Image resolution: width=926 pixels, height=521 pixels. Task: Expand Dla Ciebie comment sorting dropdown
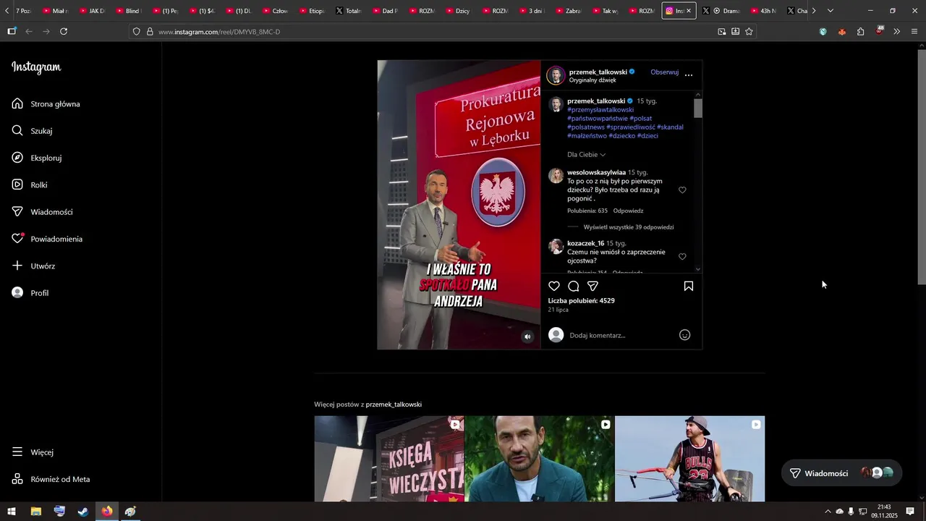point(587,155)
